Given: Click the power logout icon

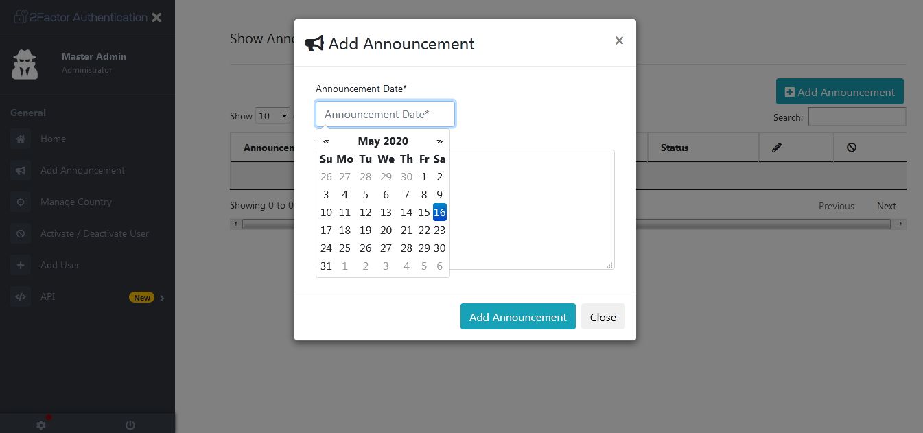Looking at the screenshot, I should (x=130, y=425).
